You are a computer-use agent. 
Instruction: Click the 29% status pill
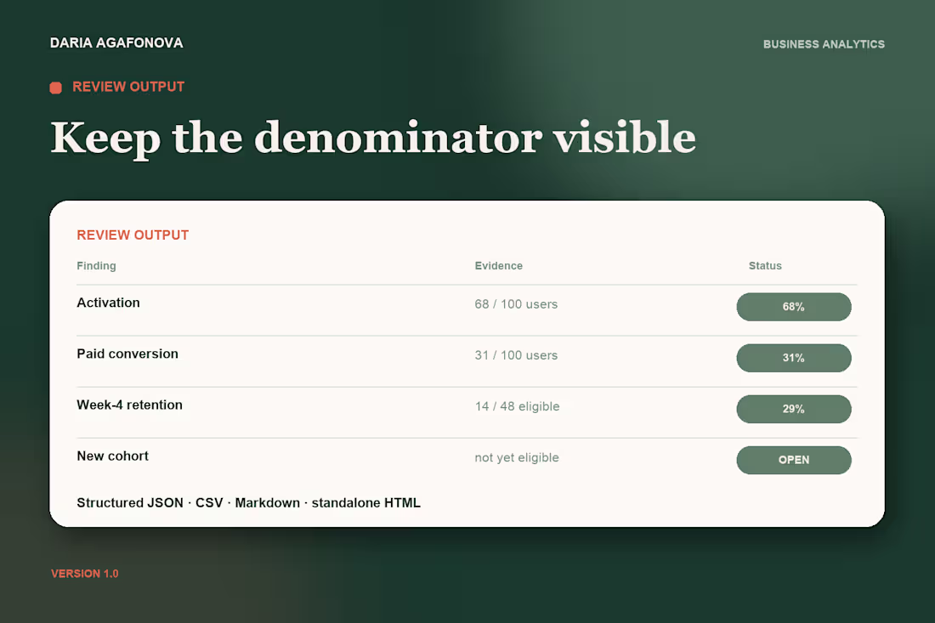click(794, 410)
